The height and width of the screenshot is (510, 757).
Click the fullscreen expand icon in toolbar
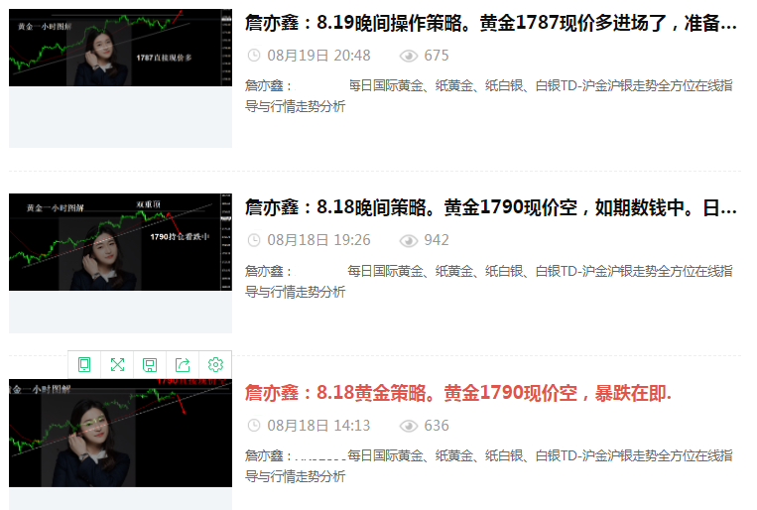(117, 364)
